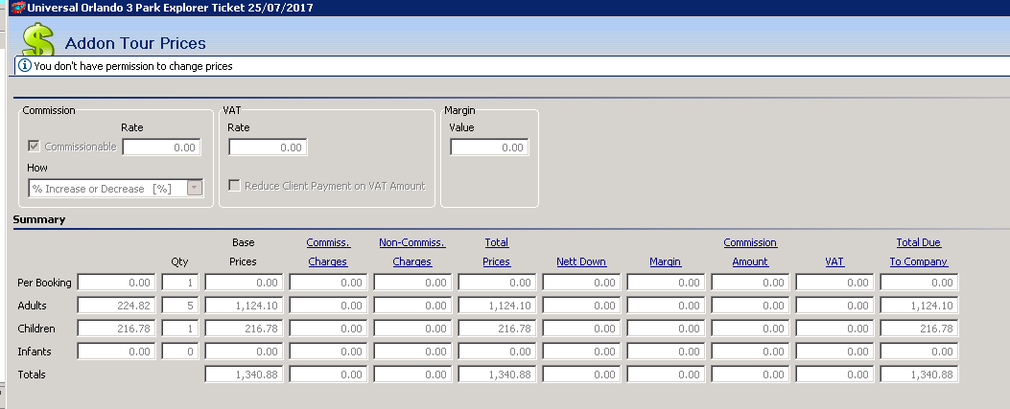Click the Adults row label
The height and width of the screenshot is (409, 1010).
click(x=33, y=306)
